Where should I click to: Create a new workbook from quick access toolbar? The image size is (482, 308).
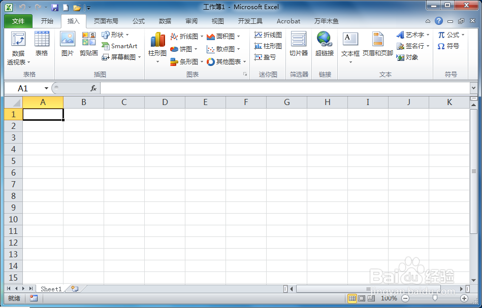coord(66,8)
